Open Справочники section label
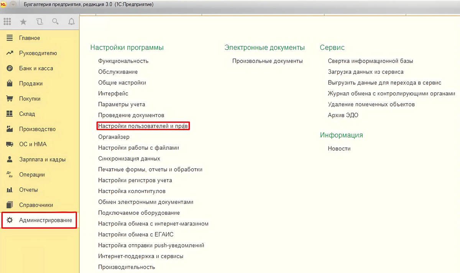 (x=36, y=205)
